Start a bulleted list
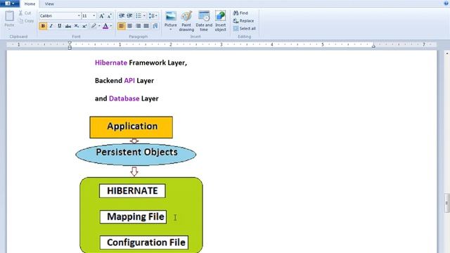Screen dimensions: 450x253 click(x=139, y=15)
